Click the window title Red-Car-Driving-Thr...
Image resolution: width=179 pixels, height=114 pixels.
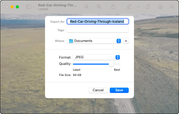tap(57, 5)
